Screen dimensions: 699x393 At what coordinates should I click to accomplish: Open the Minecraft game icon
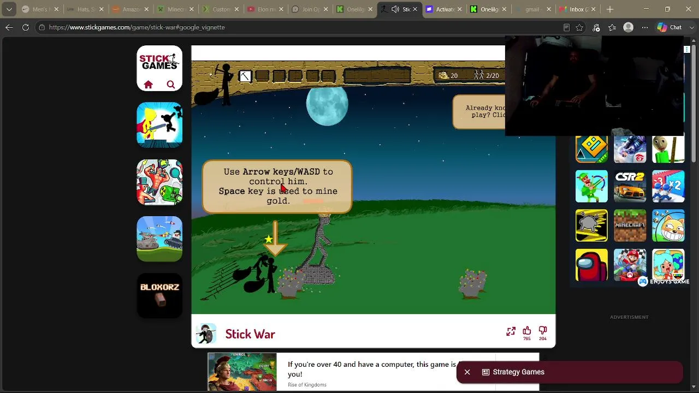630,225
